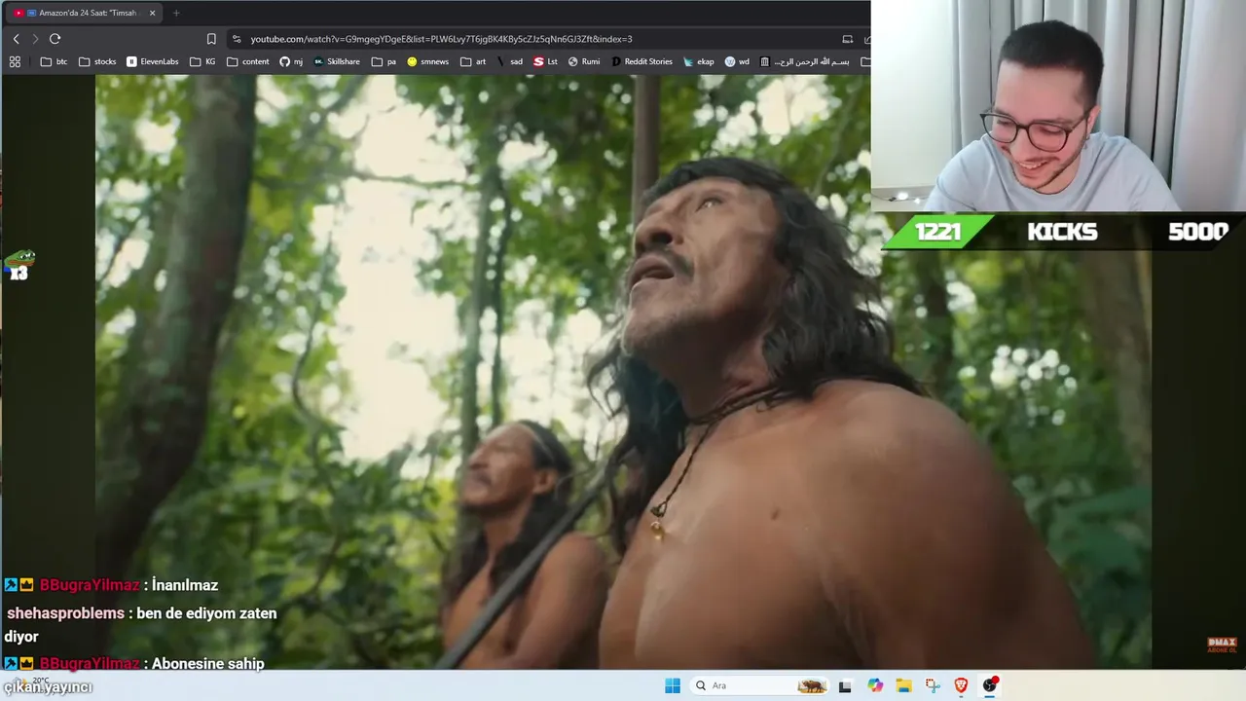Open the smnews bookmark
This screenshot has height=701, width=1246.
coord(427,61)
